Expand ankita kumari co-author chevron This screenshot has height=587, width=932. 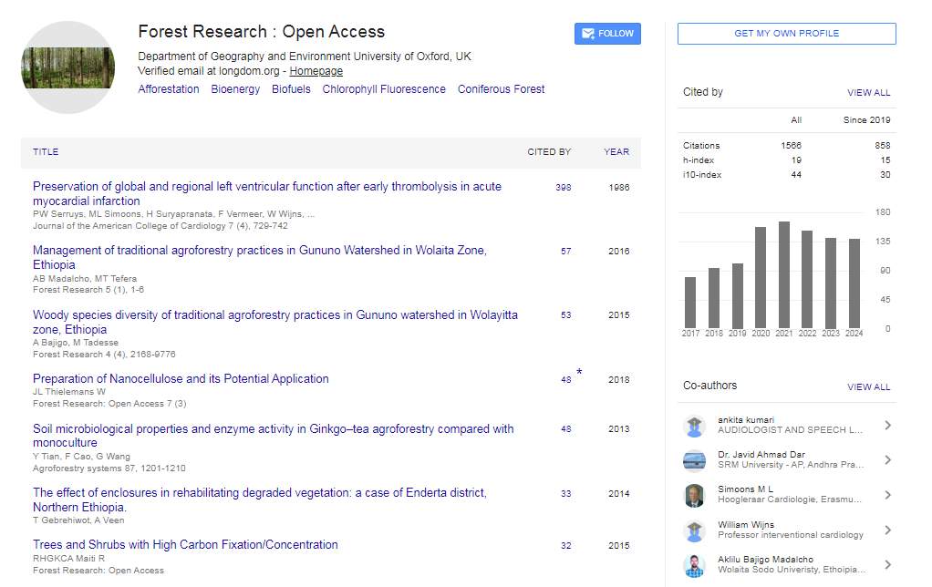[887, 426]
